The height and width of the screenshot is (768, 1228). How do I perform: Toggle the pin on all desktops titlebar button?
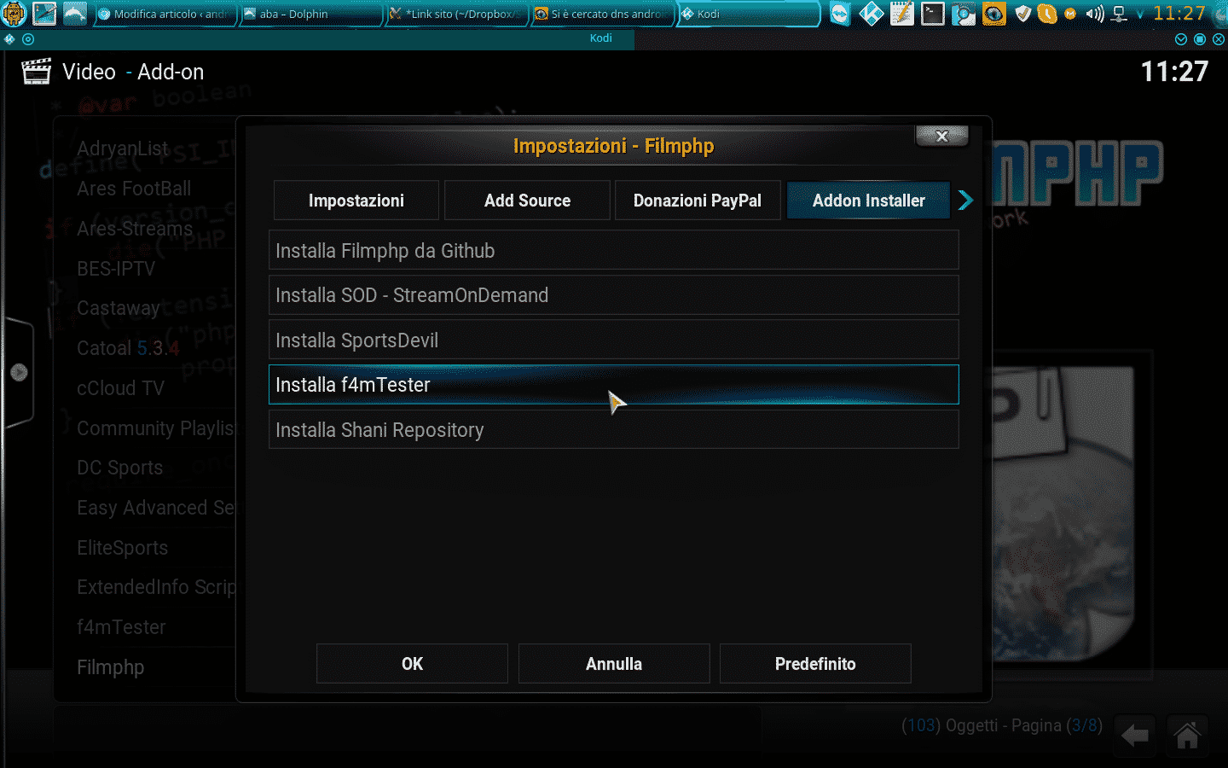click(x=28, y=39)
